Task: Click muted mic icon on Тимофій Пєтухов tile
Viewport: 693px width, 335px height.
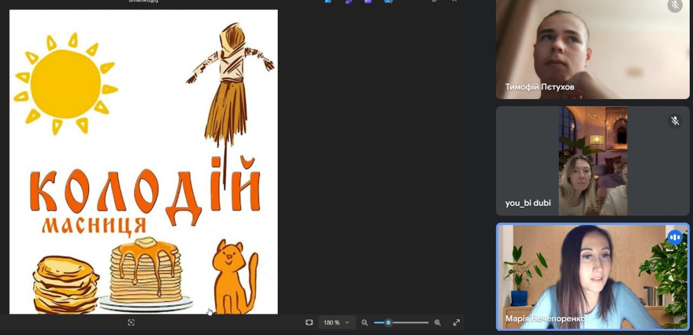Action: point(675,6)
